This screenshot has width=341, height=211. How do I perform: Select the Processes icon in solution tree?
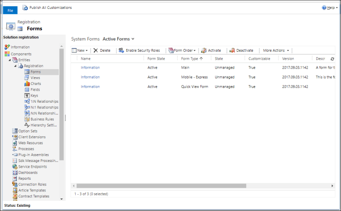coord(15,149)
